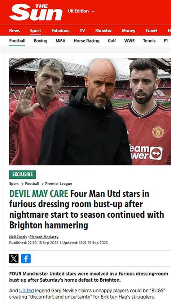Open the Showbiz section

(104, 31)
